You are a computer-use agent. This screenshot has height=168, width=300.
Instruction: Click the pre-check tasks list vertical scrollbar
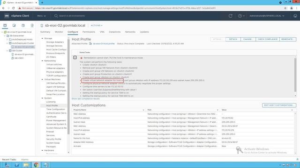pyautogui.click(x=295, y=75)
